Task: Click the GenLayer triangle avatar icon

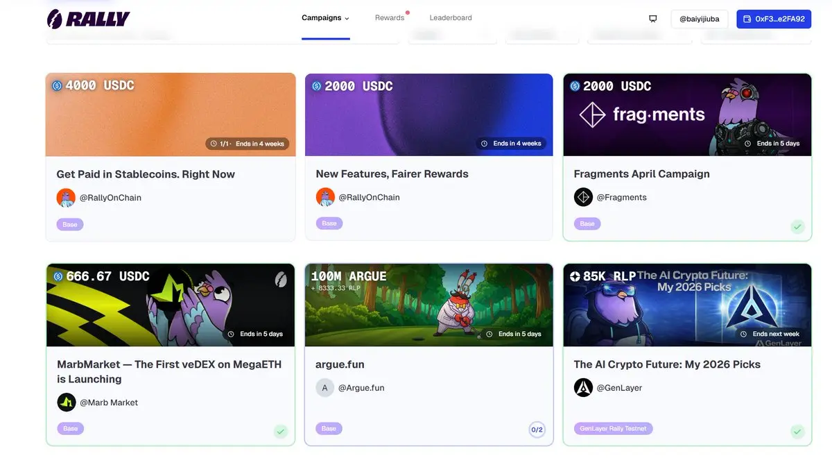Action: click(x=584, y=388)
